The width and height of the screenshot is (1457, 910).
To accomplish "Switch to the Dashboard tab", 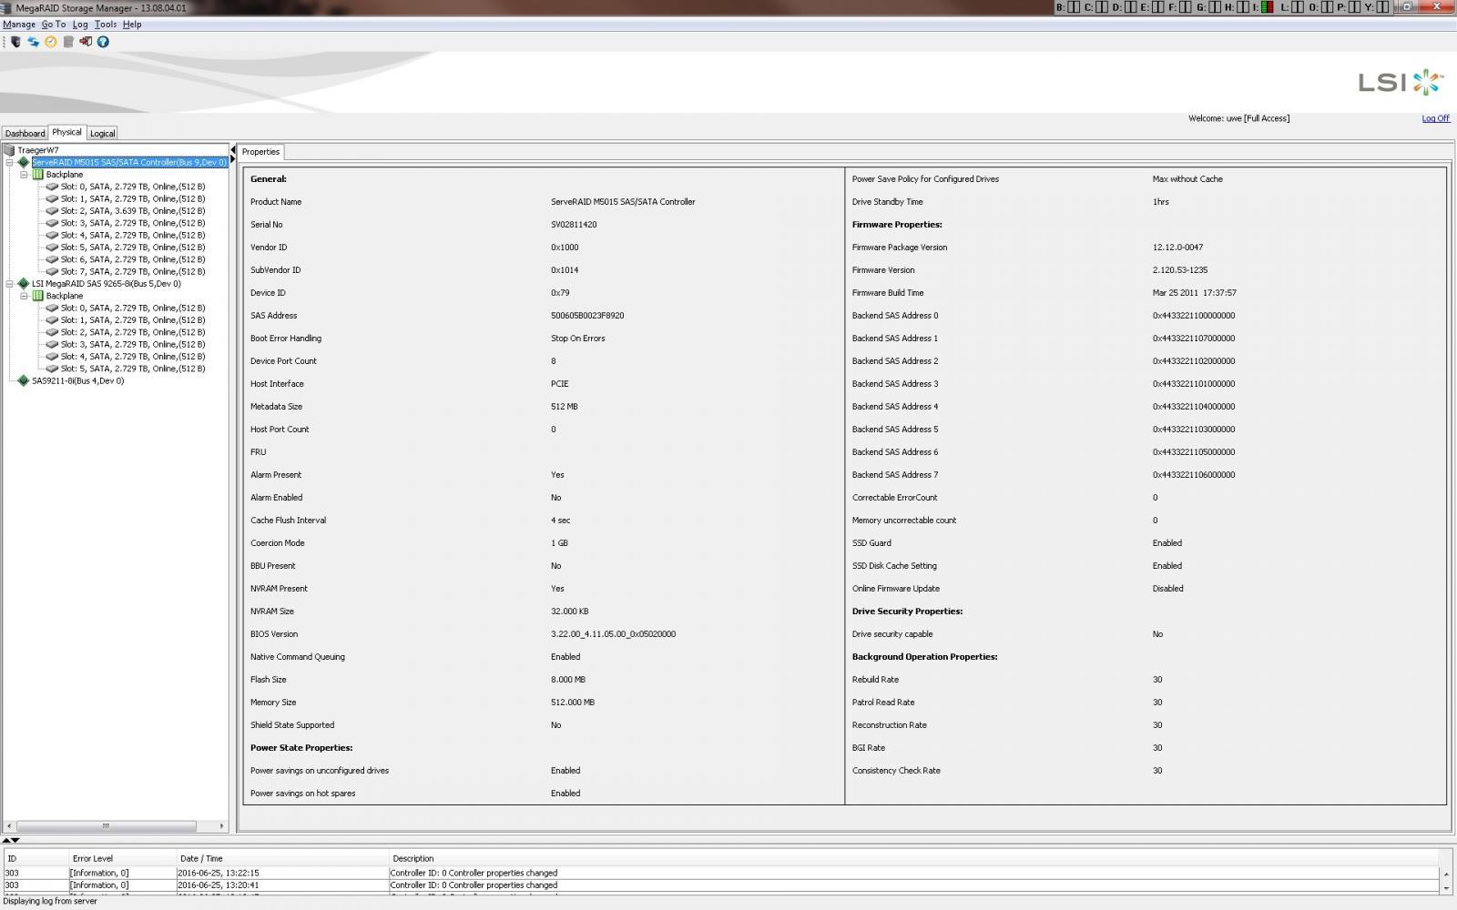I will [25, 133].
